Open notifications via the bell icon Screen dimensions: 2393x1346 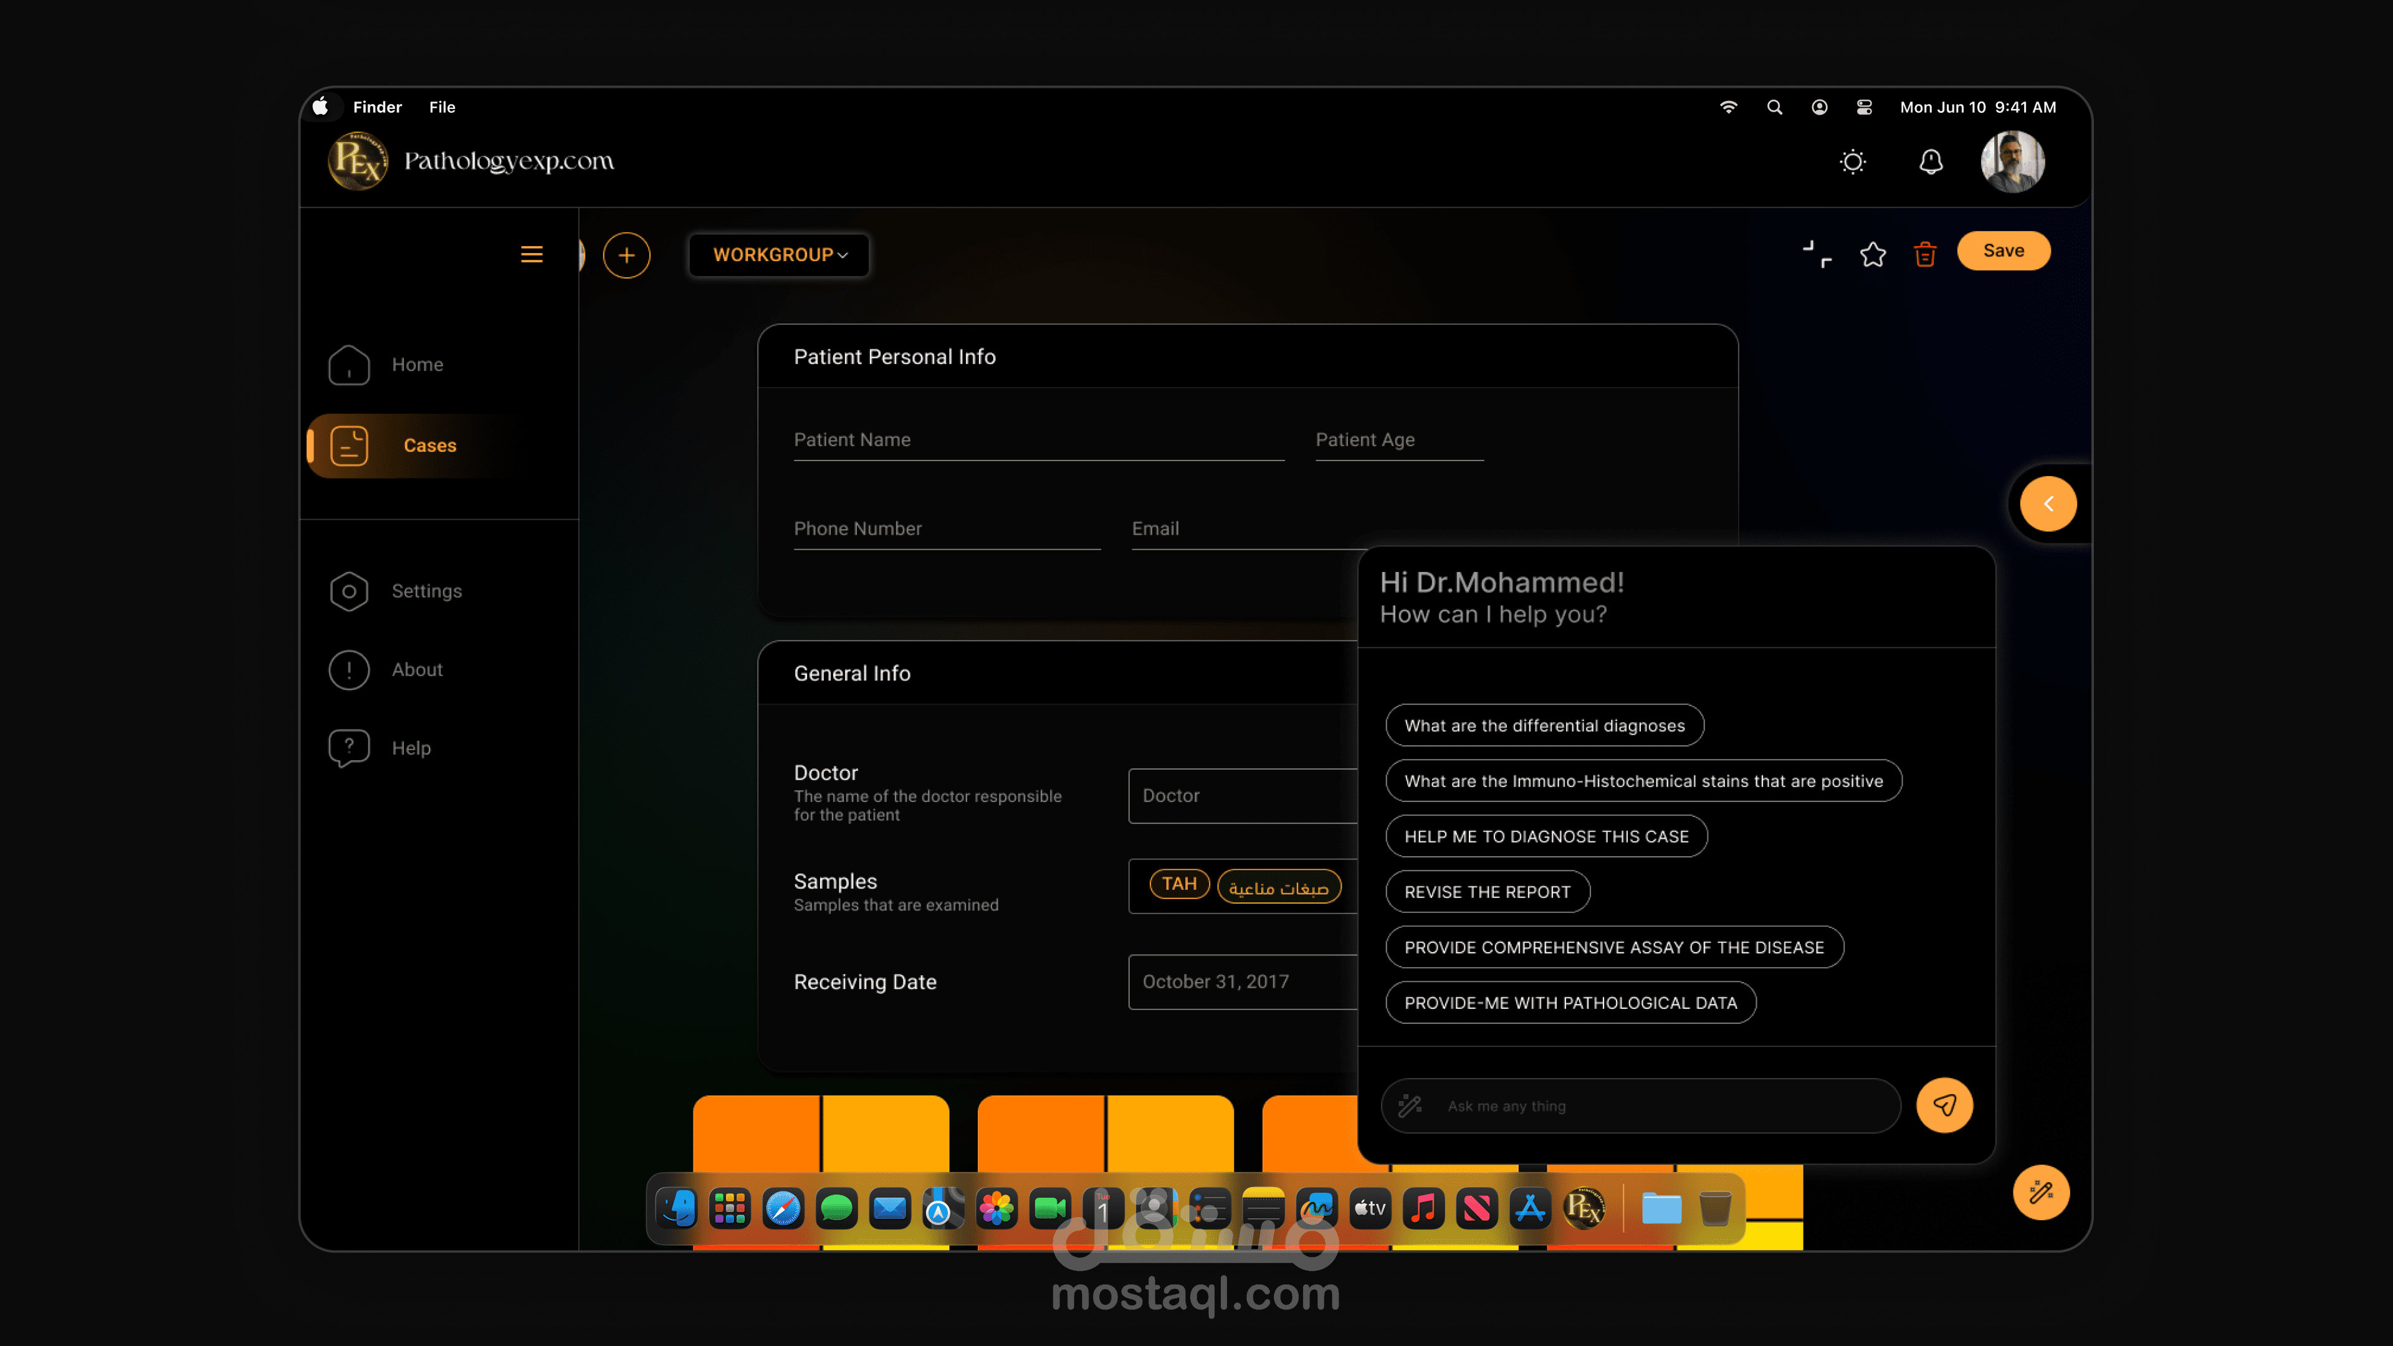click(1931, 163)
